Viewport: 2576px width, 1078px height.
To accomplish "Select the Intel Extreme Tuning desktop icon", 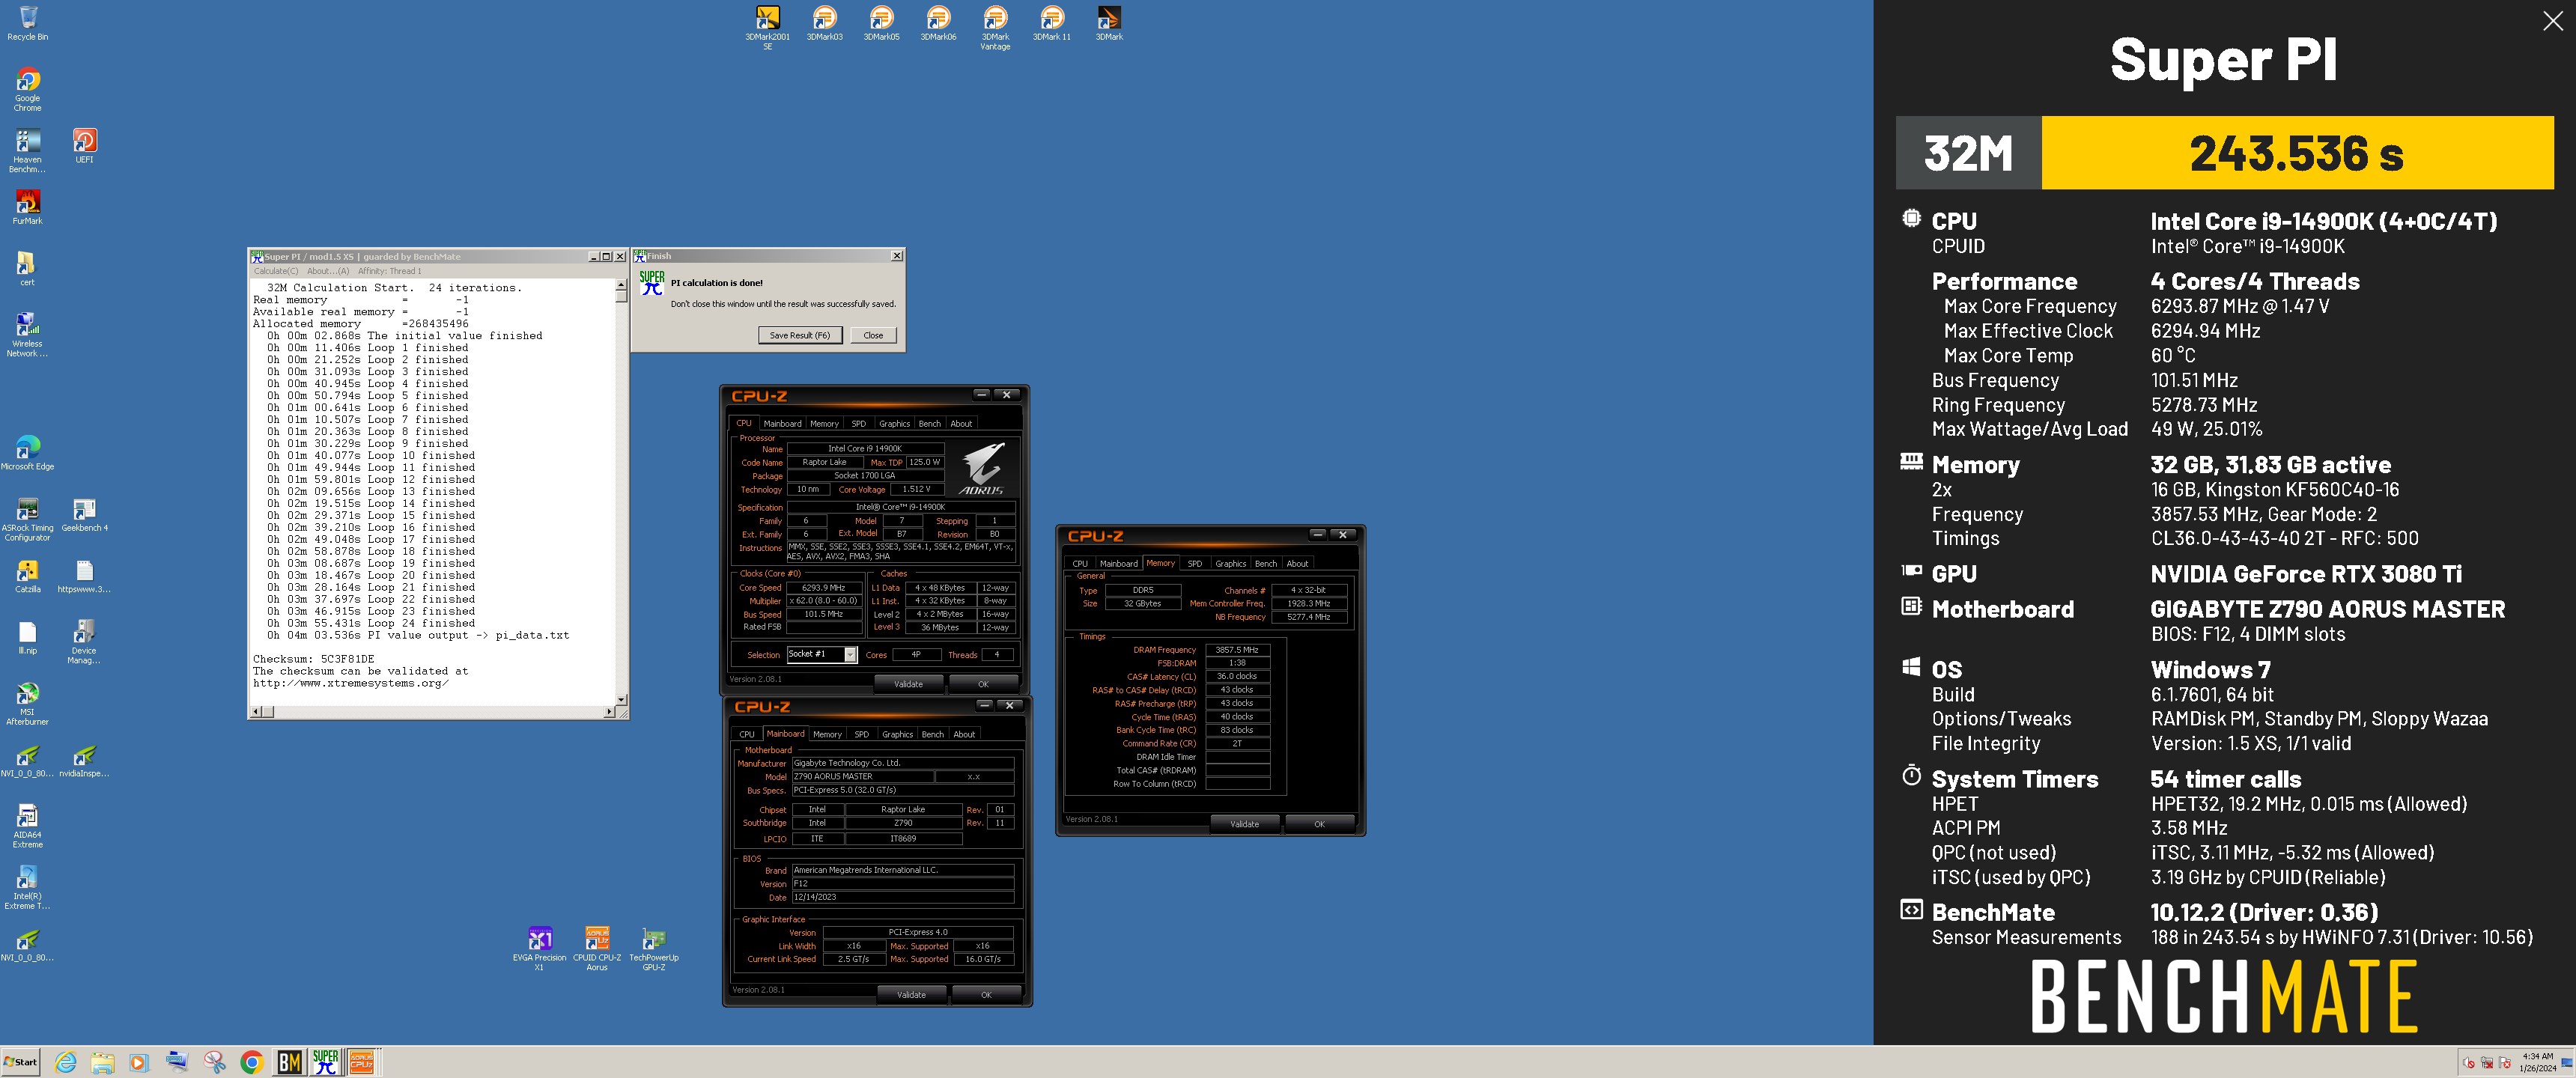I will tap(28, 887).
